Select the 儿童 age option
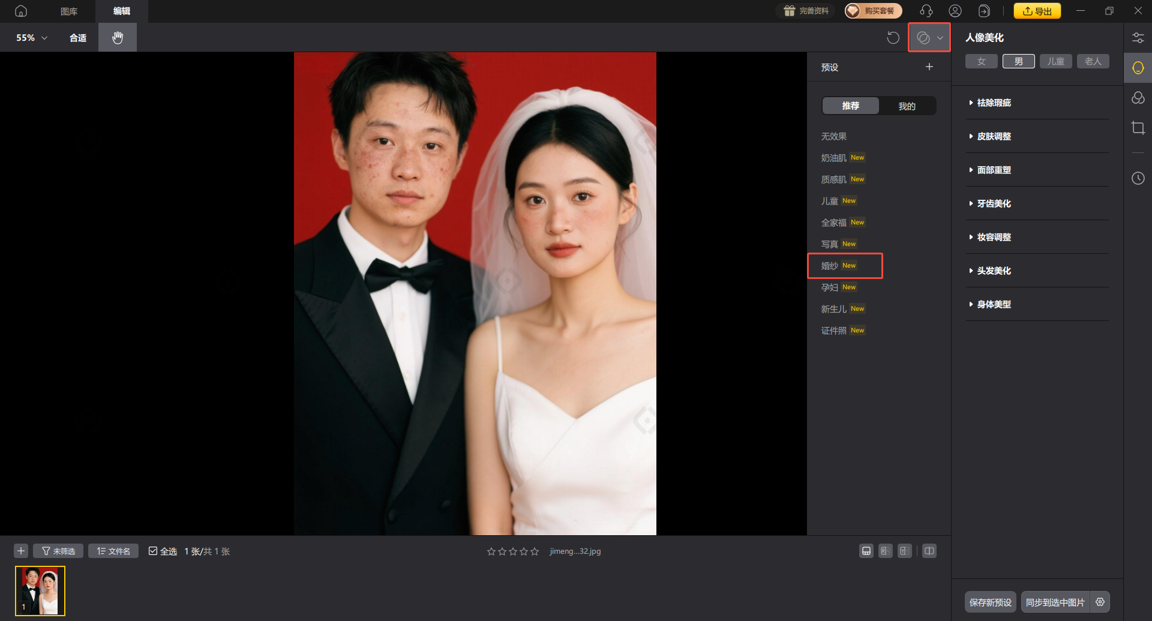The width and height of the screenshot is (1152, 621). coord(1055,61)
